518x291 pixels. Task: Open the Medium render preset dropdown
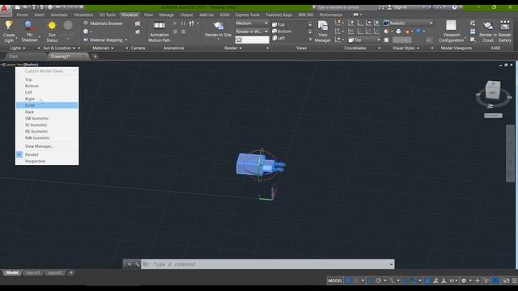click(x=252, y=23)
